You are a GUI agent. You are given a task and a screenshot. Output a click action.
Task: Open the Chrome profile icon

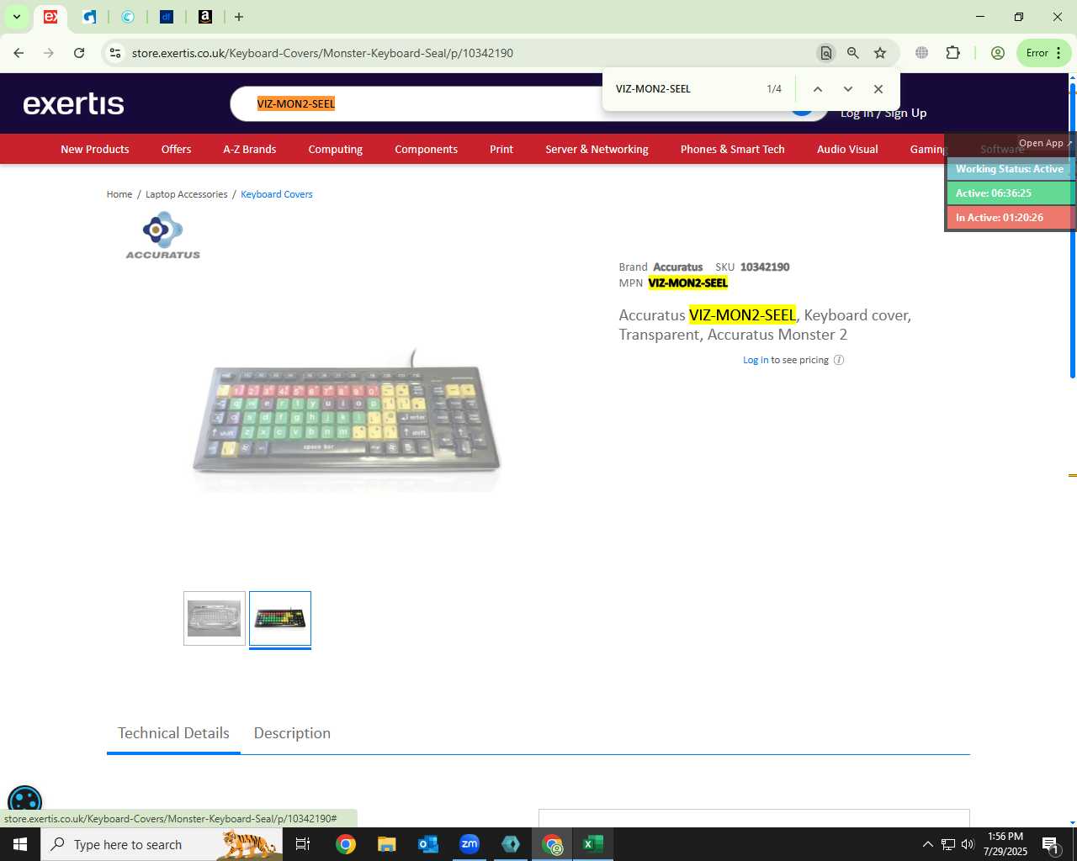click(x=998, y=53)
